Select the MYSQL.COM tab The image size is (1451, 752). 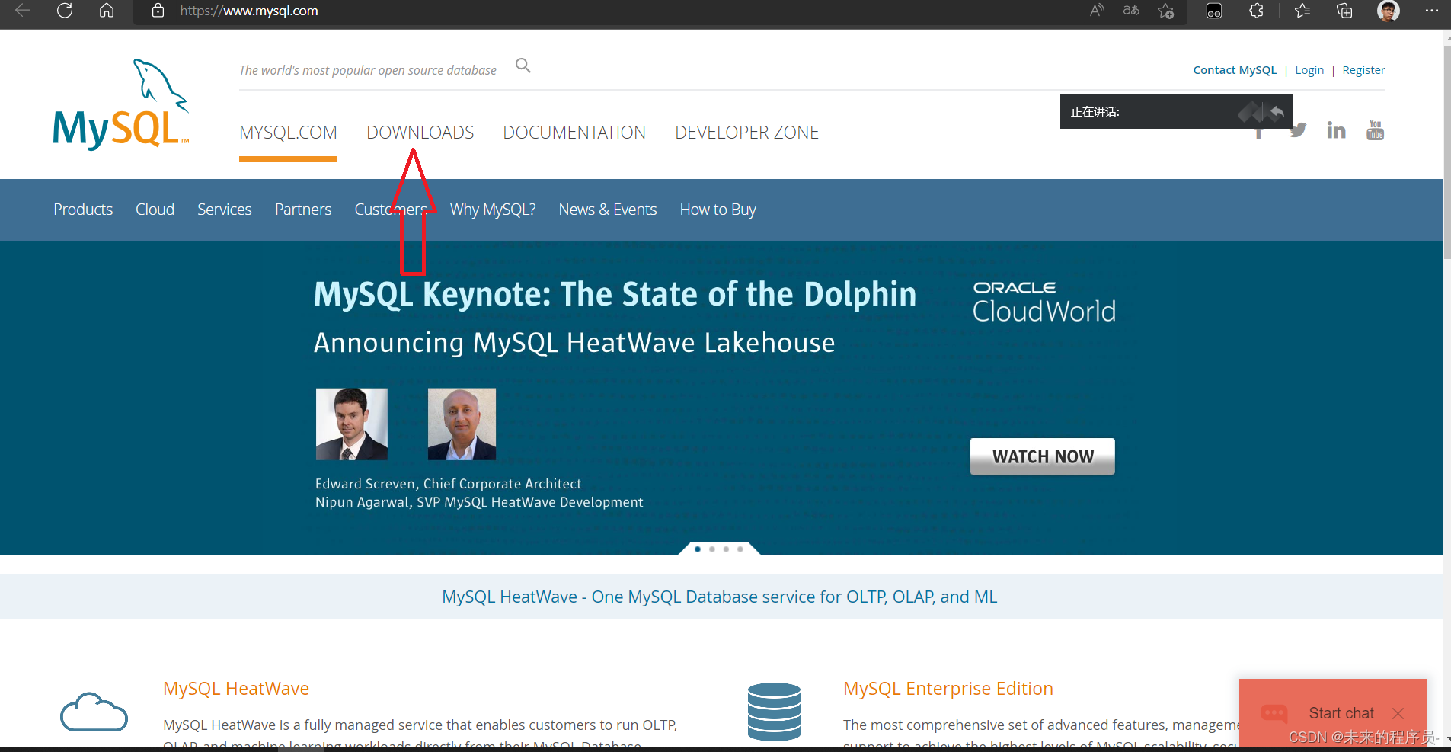(x=288, y=133)
